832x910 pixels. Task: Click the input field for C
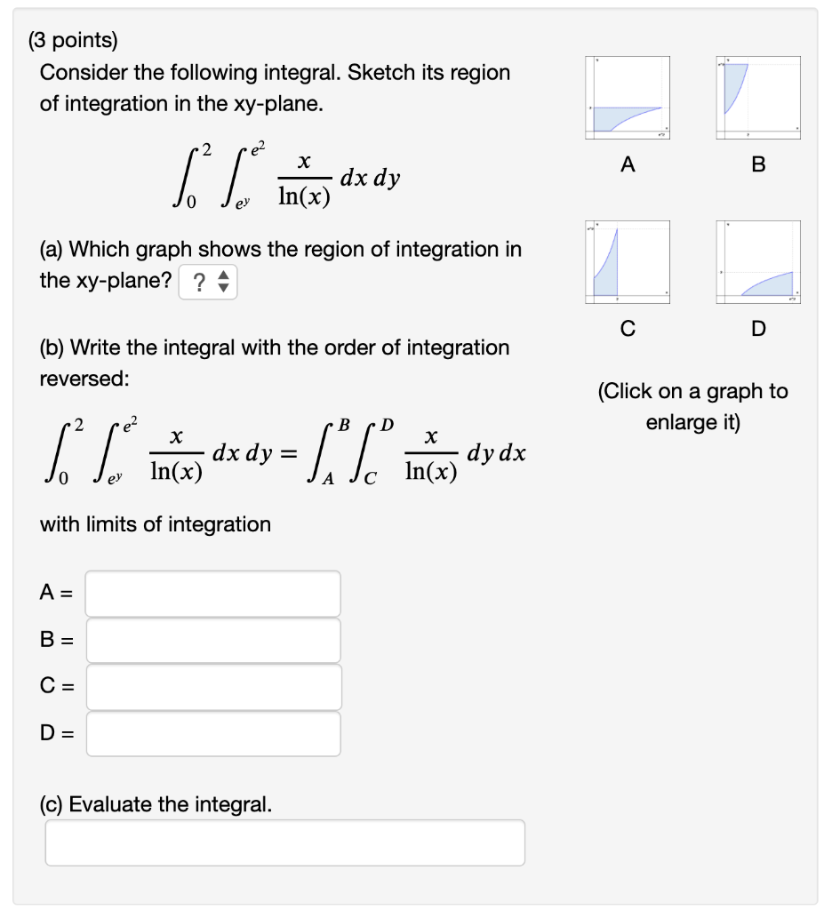point(212,686)
